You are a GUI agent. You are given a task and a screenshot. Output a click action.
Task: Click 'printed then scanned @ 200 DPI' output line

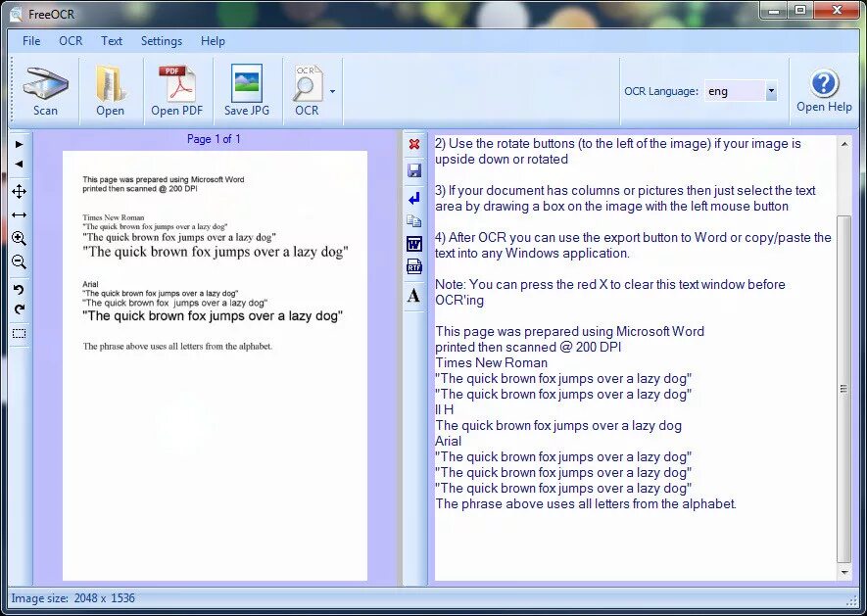coord(528,348)
